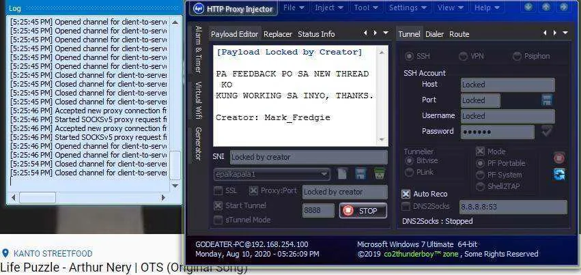Click the red stop icon near Mode
This screenshot has width=581, height=275.
559,158
